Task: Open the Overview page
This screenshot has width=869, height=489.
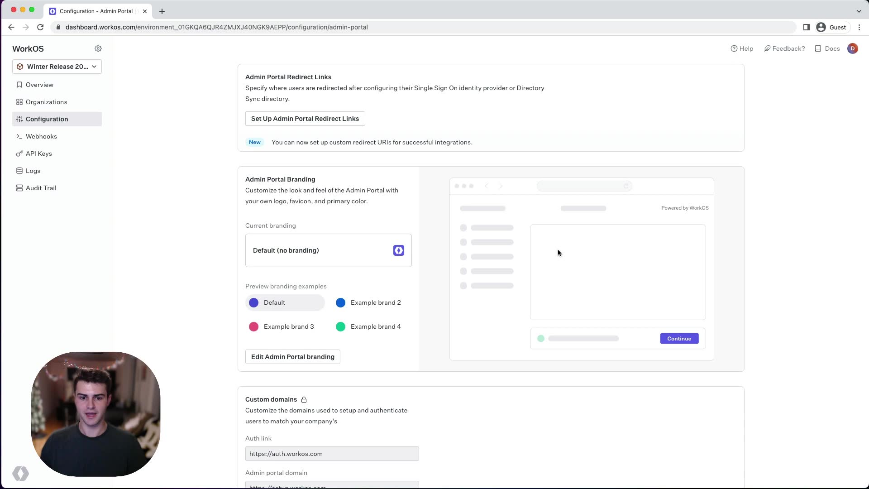Action: [39, 85]
